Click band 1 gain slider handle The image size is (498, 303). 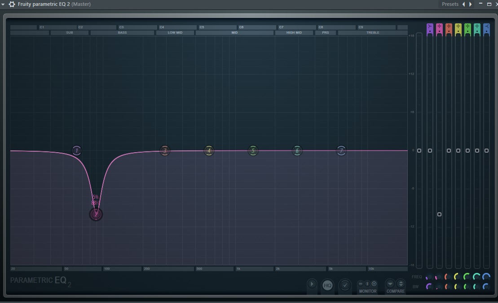point(430,150)
